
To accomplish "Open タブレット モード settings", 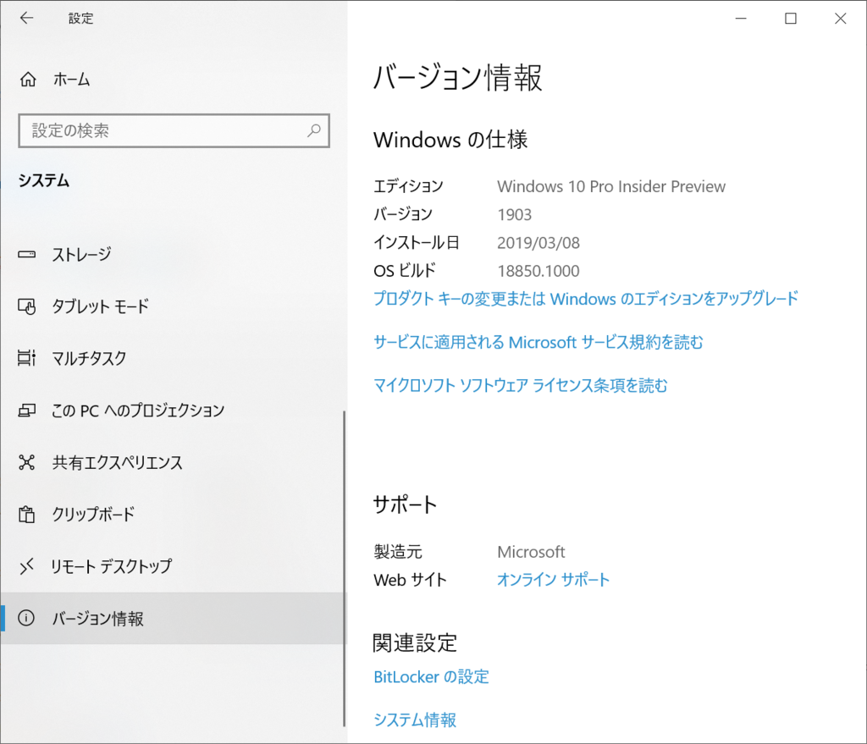I will click(174, 306).
